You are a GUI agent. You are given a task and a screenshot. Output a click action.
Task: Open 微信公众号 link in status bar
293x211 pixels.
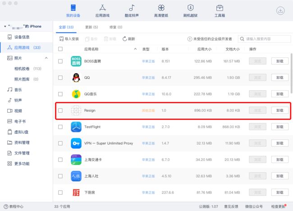[254, 206]
